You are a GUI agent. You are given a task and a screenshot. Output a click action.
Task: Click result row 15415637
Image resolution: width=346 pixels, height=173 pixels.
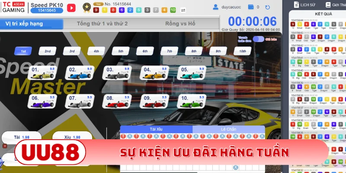click(318, 112)
